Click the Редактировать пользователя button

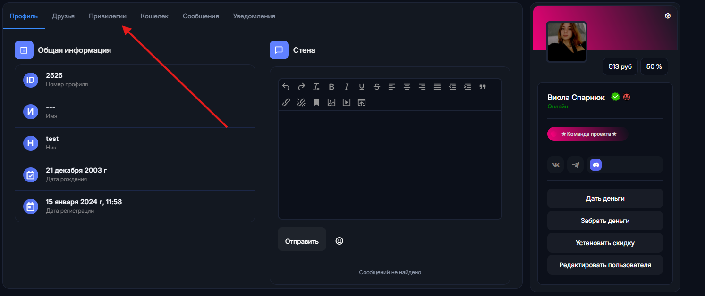(x=605, y=265)
